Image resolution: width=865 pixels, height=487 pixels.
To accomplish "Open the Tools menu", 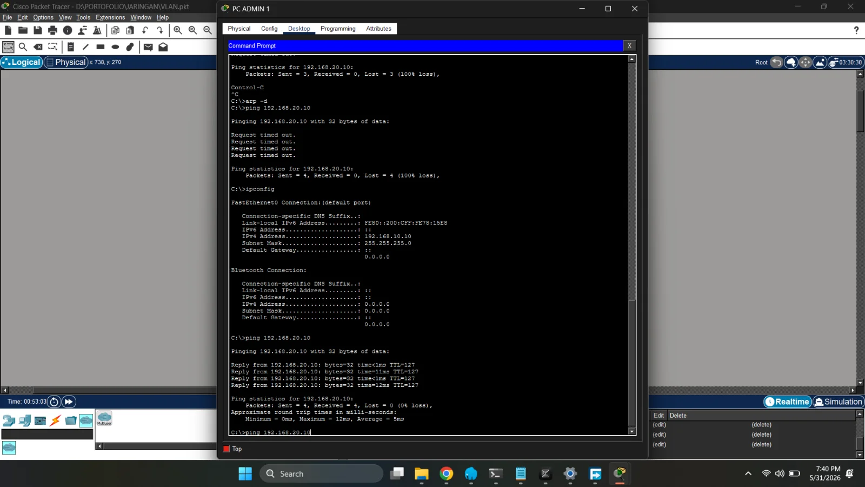I will 83,17.
